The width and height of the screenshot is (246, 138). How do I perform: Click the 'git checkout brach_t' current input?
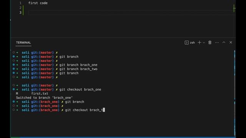(84, 110)
